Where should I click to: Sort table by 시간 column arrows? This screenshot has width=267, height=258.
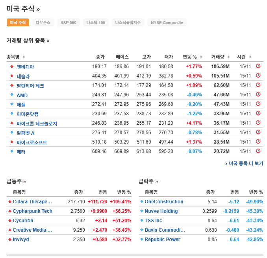point(250,57)
